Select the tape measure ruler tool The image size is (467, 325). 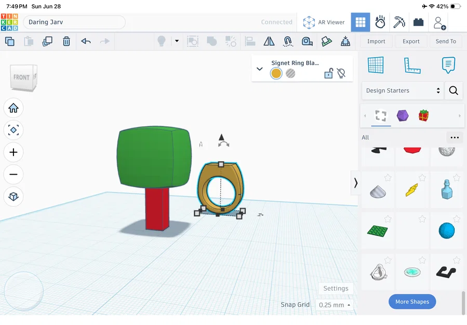point(307,41)
